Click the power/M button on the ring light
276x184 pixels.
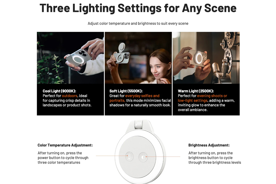tap(129, 156)
